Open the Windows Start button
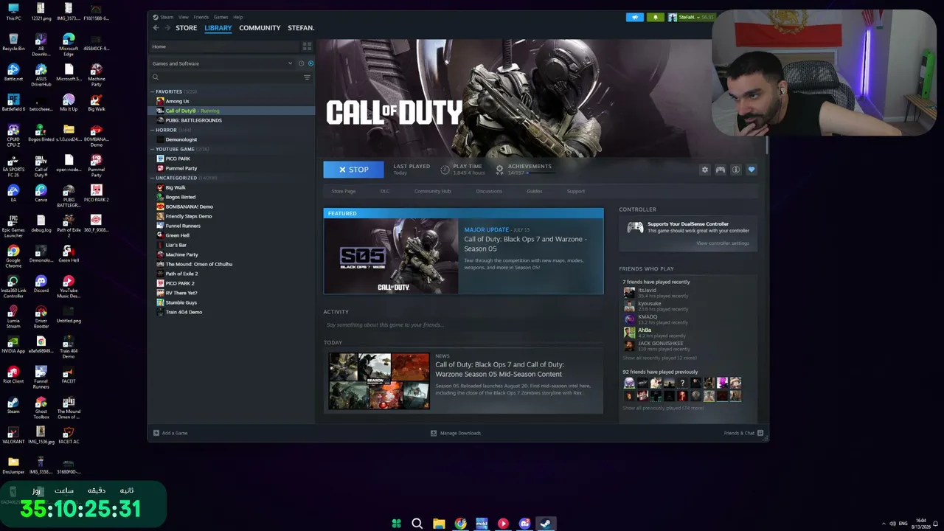Viewport: 944px width, 531px height. coord(396,524)
